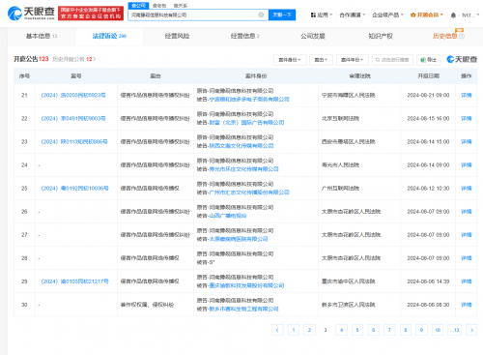Jump to last page 13 in pagination
483x355 pixels.
(455, 330)
